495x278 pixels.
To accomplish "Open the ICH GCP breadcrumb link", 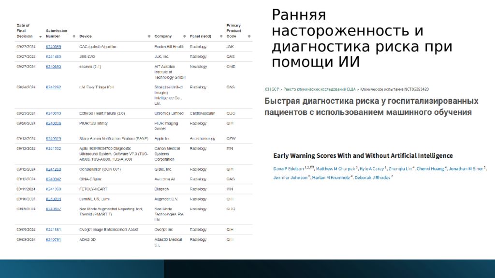I will tap(273, 89).
